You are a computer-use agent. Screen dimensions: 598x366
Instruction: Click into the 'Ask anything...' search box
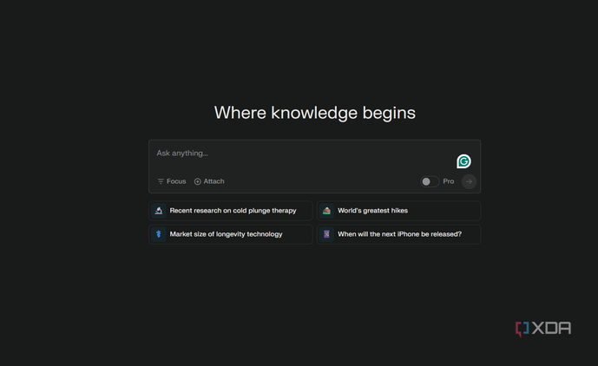(303, 157)
